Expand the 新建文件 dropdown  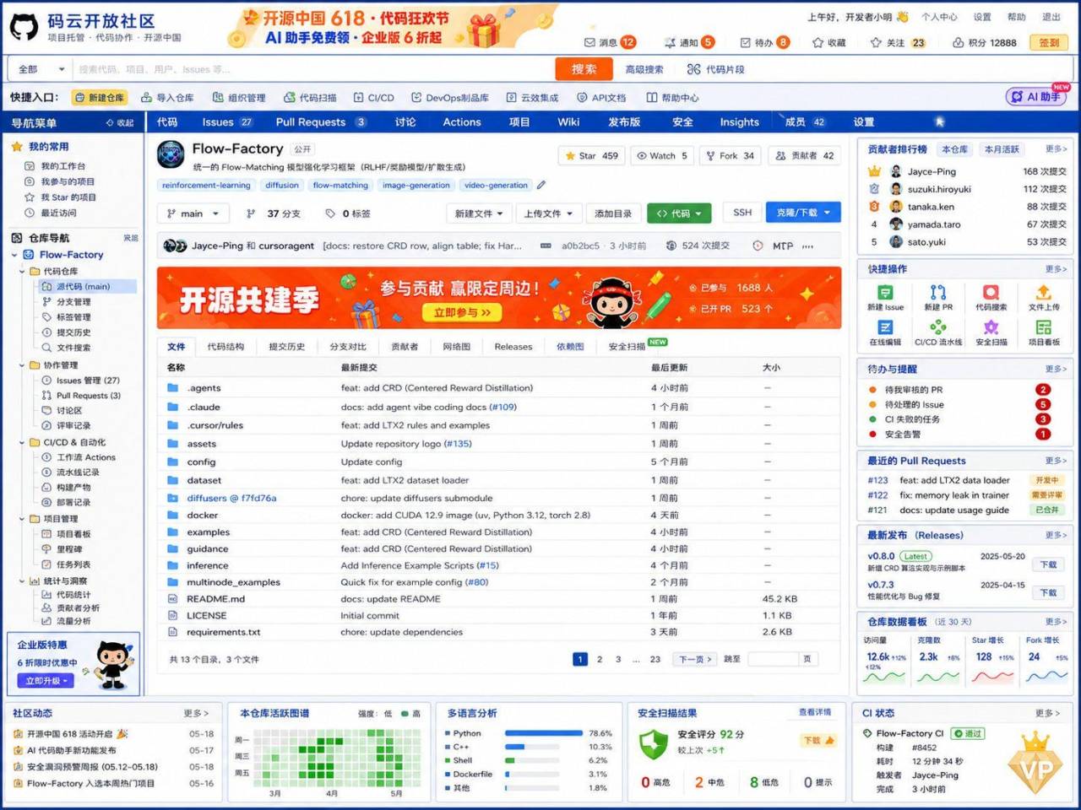click(479, 213)
